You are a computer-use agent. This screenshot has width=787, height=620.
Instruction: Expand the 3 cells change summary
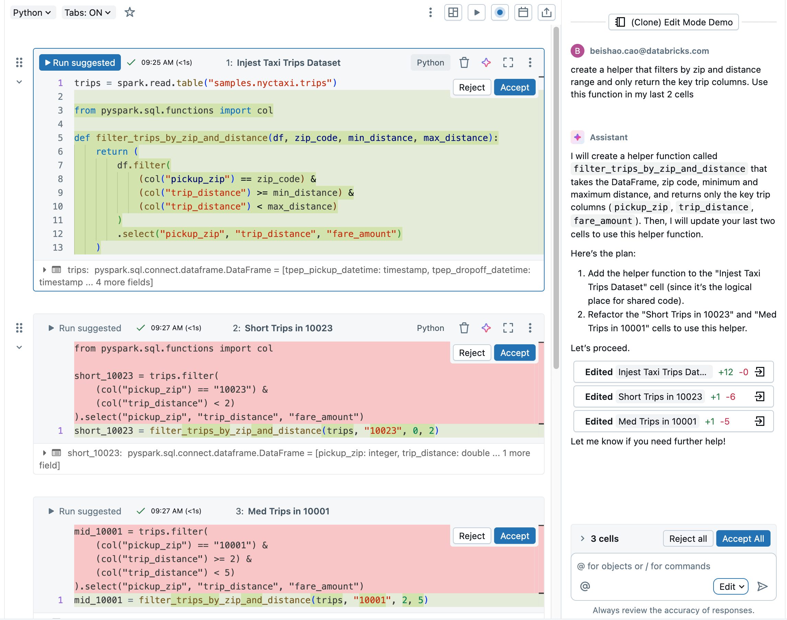582,539
